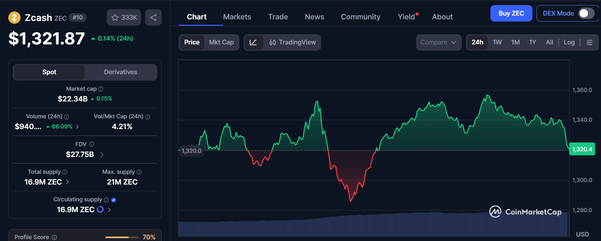
Task: Click the circulating supply progress ring
Action: [x=100, y=210]
